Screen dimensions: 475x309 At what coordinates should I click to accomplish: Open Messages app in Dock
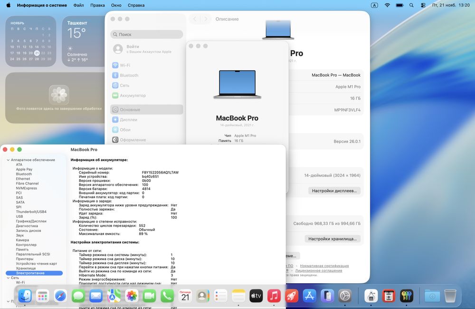point(78,296)
